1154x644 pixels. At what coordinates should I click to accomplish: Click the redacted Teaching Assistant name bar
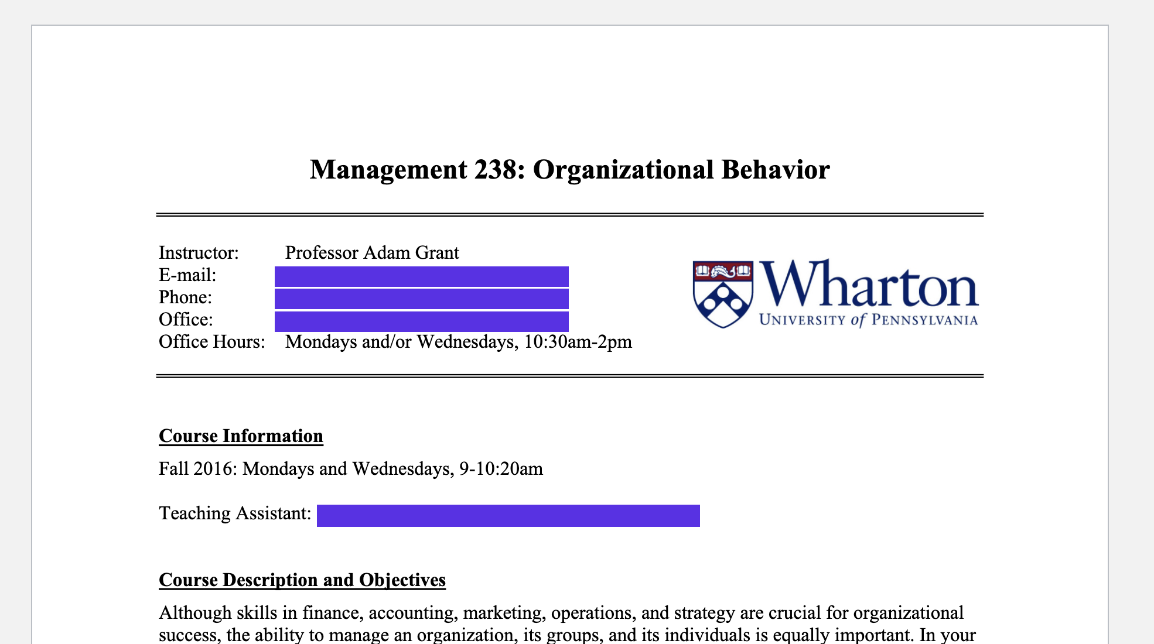click(508, 515)
